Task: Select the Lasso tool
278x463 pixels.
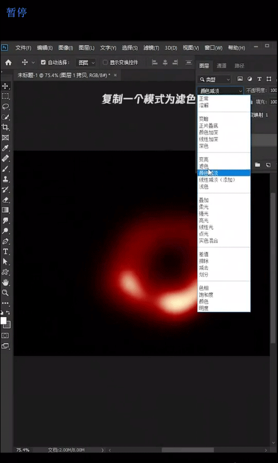Action: click(5, 107)
